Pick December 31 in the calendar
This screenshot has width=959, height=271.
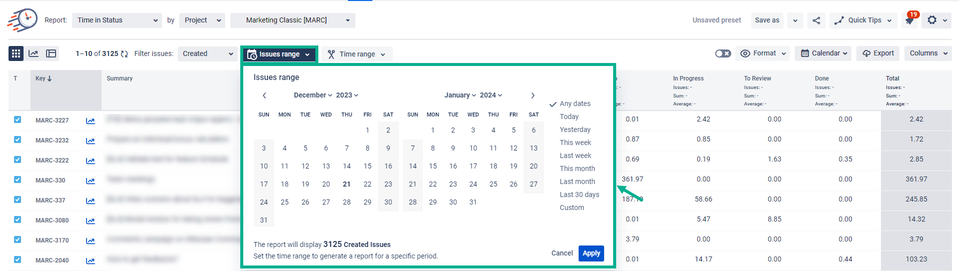264,220
